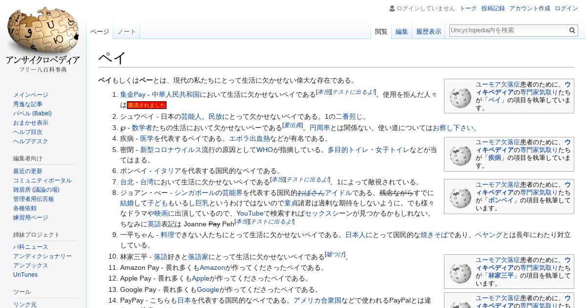Image resolution: width=586 pixels, height=308 pixels.
Task: Click 要出典 superscript in item 3
Action: [293, 125]
